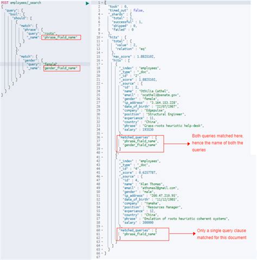Click the "experiance" : 11 line
Screen dimensions: 257x260
tap(139, 118)
